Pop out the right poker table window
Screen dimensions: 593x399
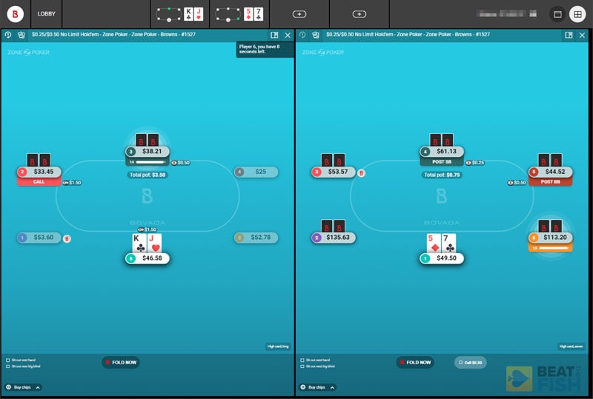click(x=569, y=35)
